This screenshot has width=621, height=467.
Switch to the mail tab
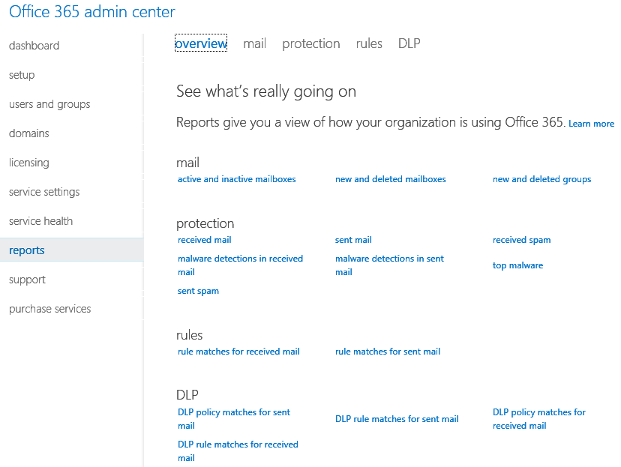coord(254,43)
